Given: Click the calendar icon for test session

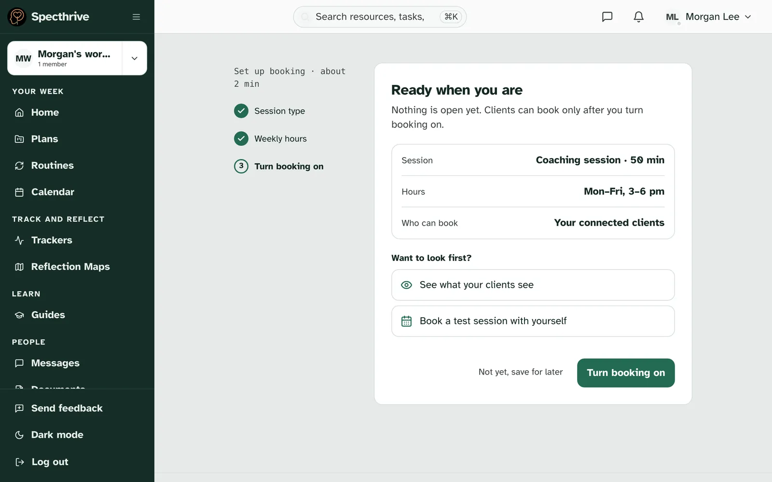Looking at the screenshot, I should 407,321.
